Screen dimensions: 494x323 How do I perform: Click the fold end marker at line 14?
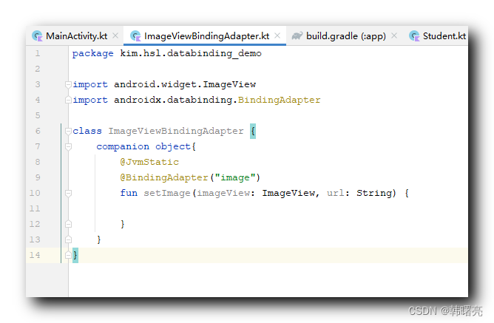[x=68, y=255]
